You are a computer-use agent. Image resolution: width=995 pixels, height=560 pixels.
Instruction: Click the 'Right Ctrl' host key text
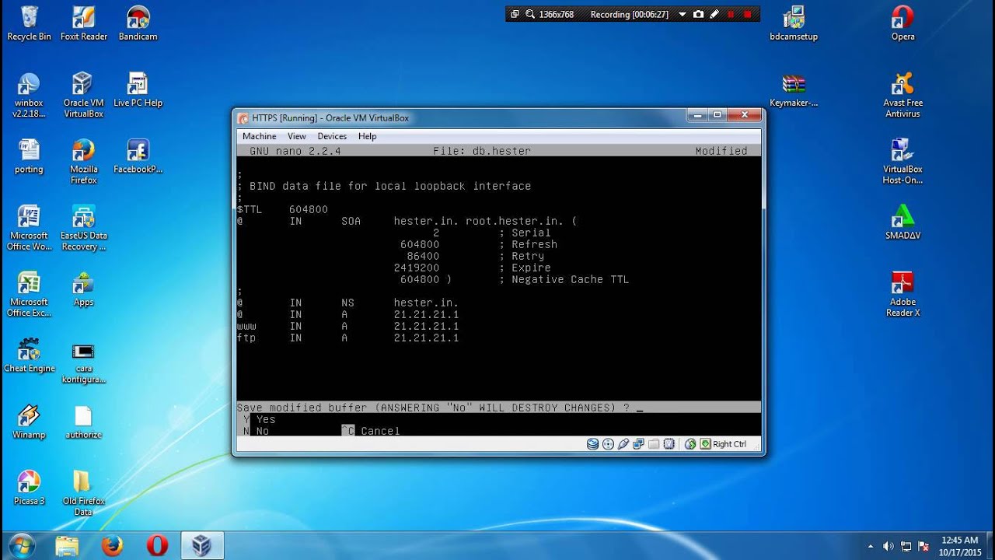729,444
